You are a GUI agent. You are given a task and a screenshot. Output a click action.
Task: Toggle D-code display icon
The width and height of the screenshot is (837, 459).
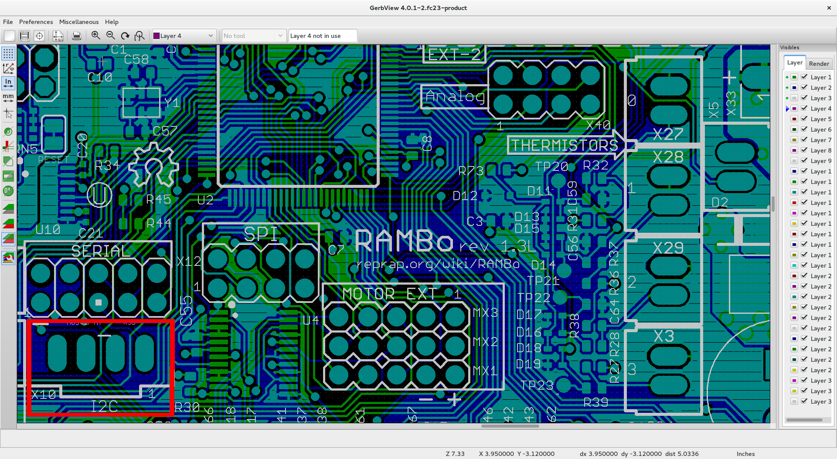tap(8, 191)
